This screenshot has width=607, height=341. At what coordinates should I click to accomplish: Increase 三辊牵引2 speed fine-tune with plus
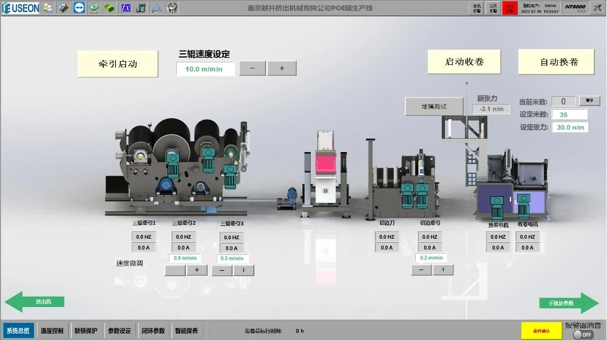coord(197,270)
